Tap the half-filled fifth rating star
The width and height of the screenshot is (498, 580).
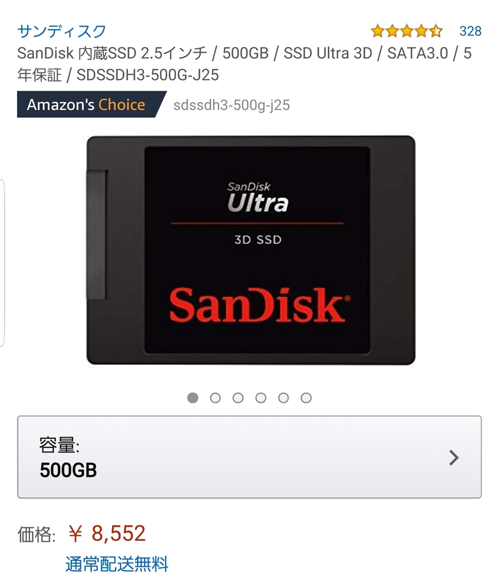pos(436,31)
